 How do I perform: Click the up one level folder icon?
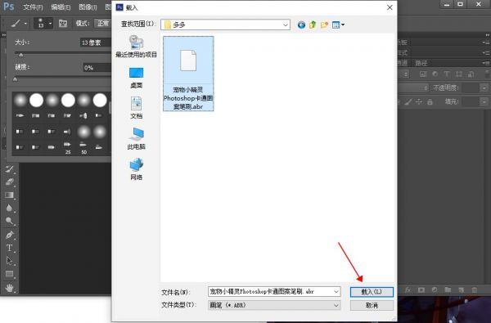(x=313, y=25)
